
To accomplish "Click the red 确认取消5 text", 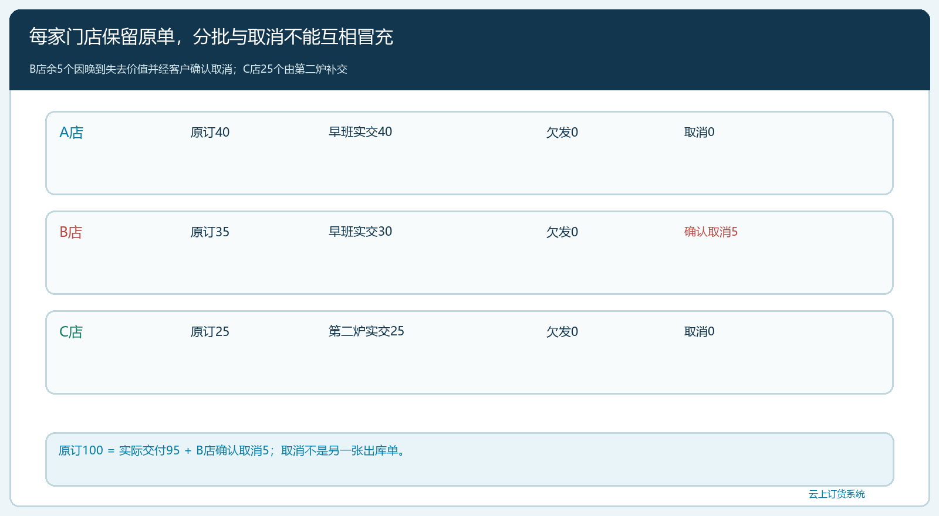I will click(711, 232).
